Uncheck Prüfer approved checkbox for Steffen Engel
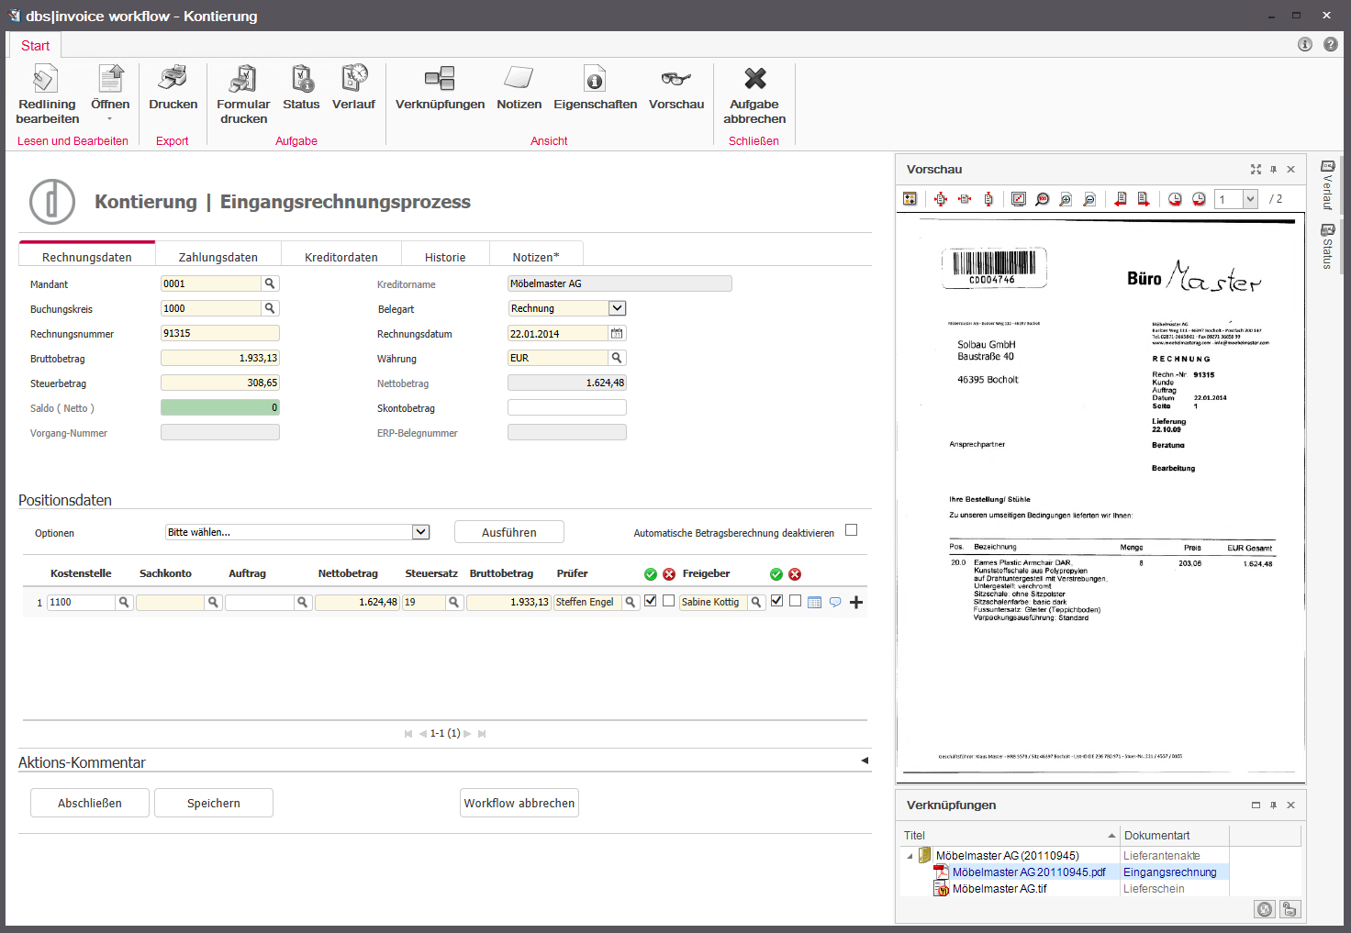Image resolution: width=1351 pixels, height=933 pixels. pyautogui.click(x=651, y=601)
